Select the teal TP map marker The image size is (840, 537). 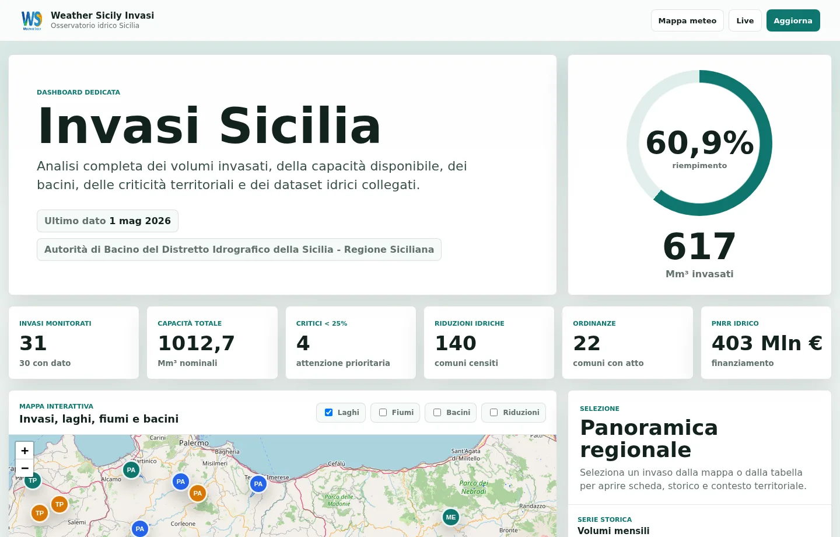[33, 480]
